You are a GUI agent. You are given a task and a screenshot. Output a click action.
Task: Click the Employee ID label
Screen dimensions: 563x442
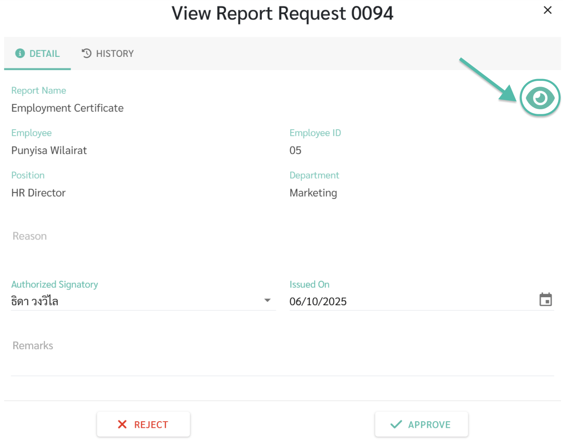point(315,133)
